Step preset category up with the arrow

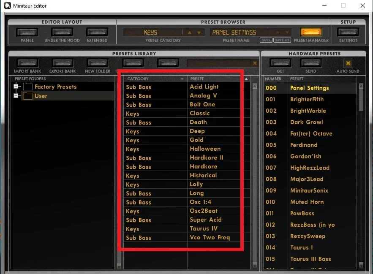pyautogui.click(x=190, y=33)
